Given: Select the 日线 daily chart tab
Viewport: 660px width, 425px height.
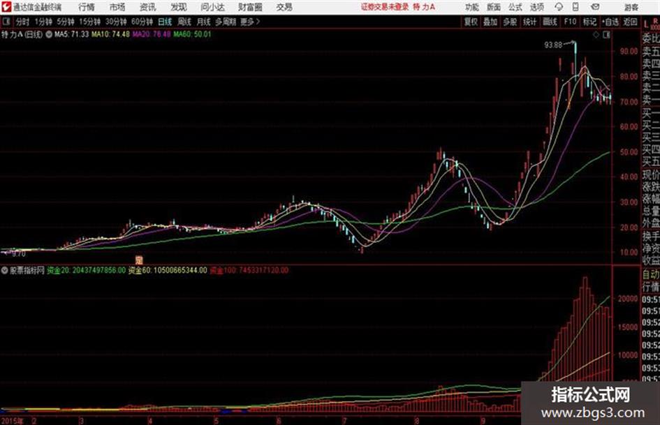Looking at the screenshot, I should [165, 22].
